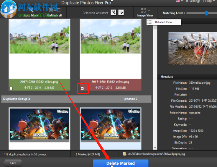Click the folder icon in status bar
Image resolution: width=217 pixels, height=167 pixels.
tap(124, 154)
